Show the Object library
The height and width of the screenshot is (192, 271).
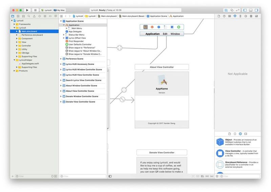[x=240, y=134]
